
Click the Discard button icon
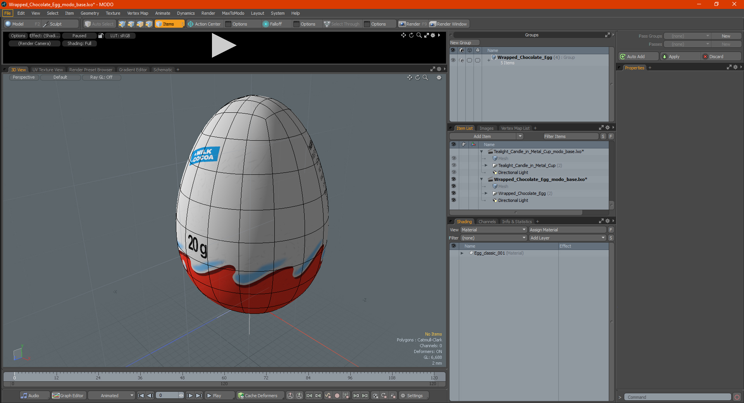coord(705,57)
